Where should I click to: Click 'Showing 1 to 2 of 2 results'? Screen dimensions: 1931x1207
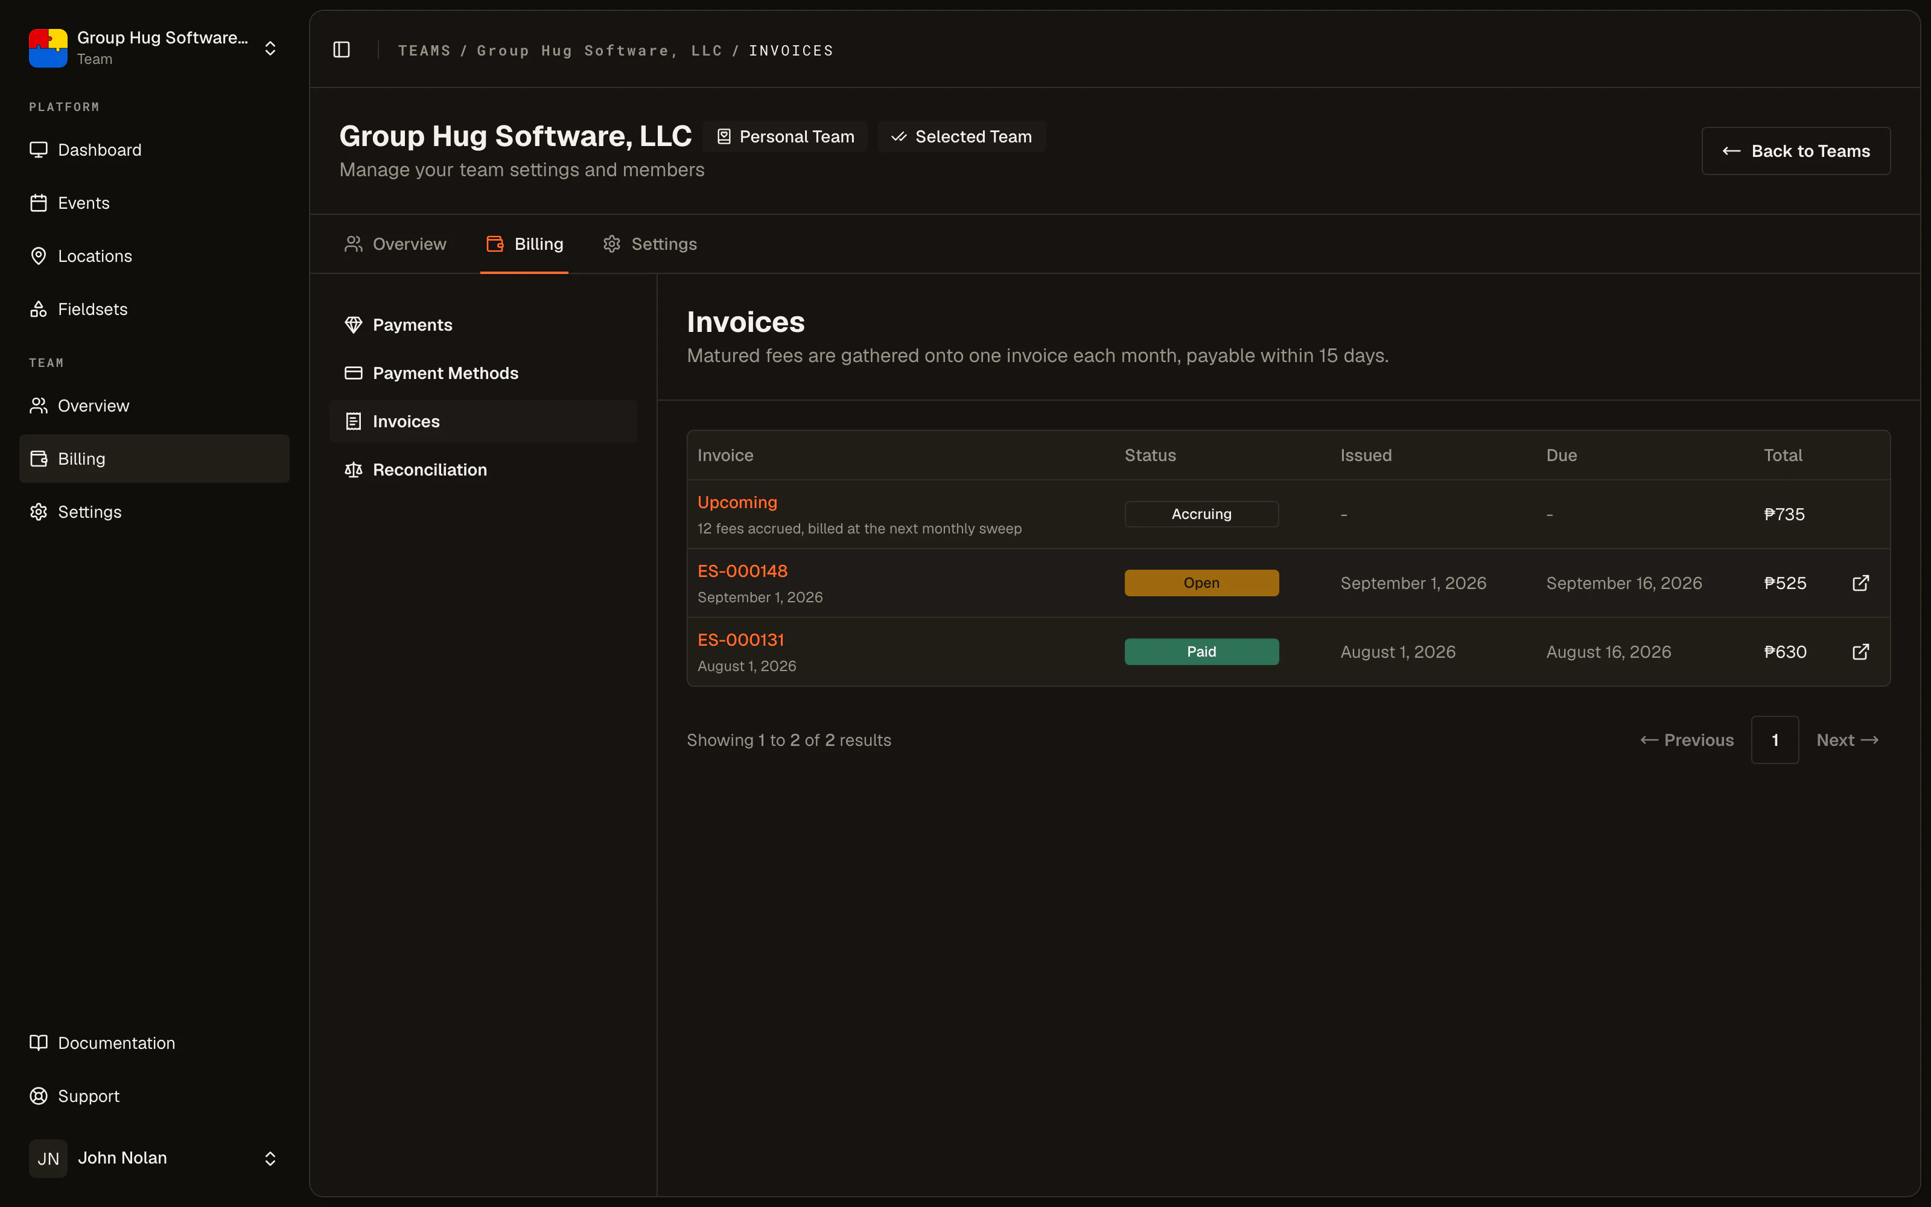[x=789, y=740]
